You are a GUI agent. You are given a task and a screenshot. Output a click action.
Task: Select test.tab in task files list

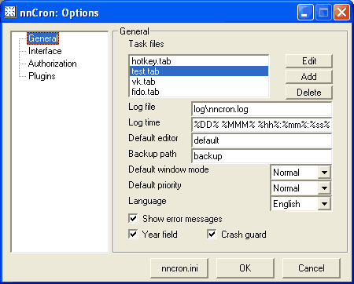pos(199,71)
